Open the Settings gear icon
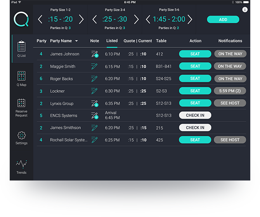The width and height of the screenshot is (260, 217). point(21,135)
